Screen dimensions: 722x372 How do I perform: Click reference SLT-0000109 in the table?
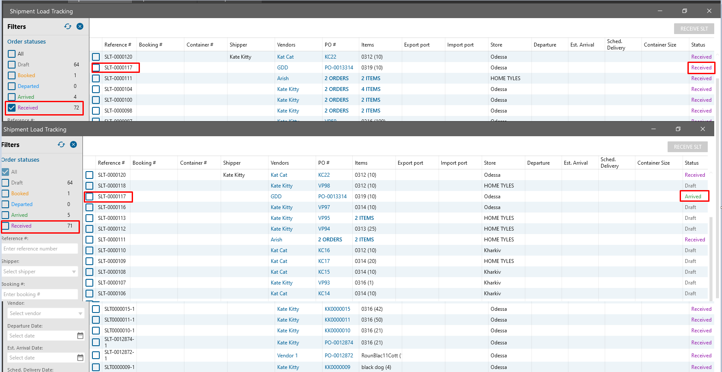click(112, 261)
